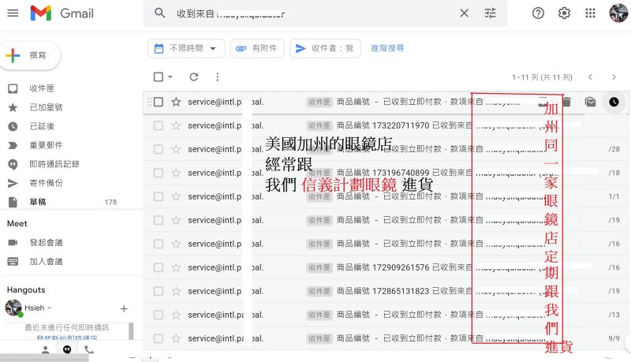Star the first PayPal email
631x362 pixels.
pyautogui.click(x=176, y=102)
